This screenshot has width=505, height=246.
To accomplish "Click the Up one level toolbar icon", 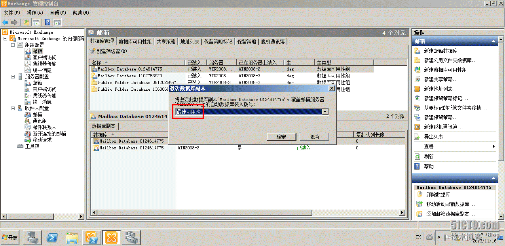I will coord(27,22).
